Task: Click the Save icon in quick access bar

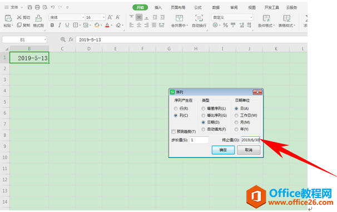Action: point(30,7)
